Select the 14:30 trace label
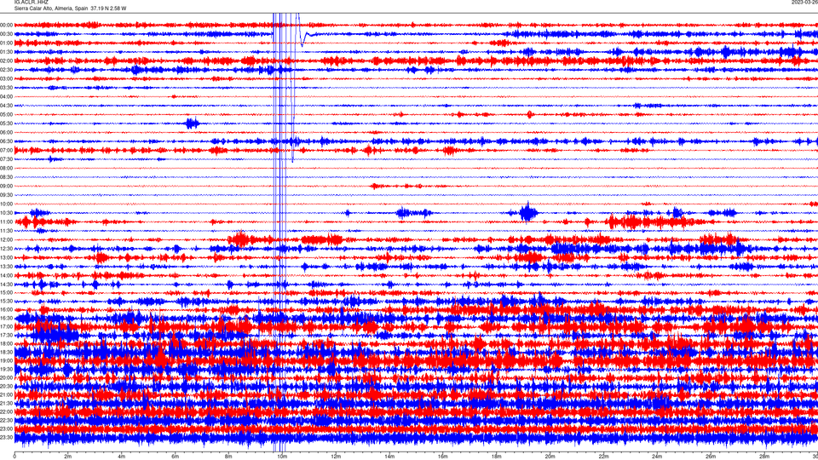The width and height of the screenshot is (818, 460). click(x=6, y=285)
